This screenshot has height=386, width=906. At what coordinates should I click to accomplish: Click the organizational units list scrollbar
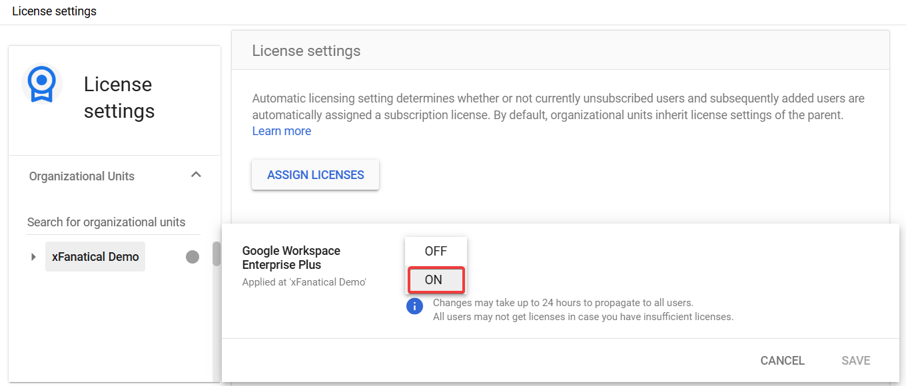[217, 254]
